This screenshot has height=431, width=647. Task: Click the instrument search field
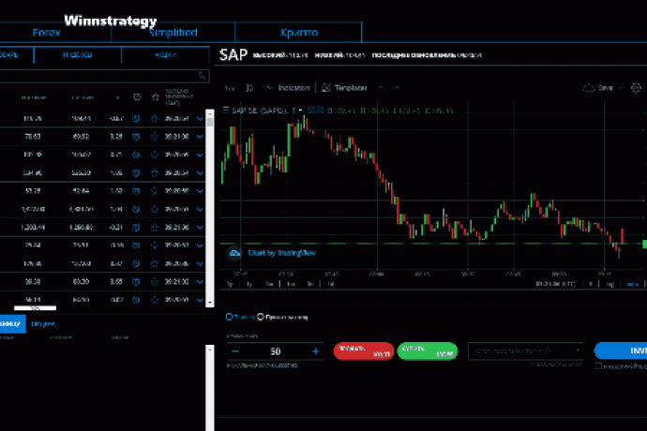tap(104, 76)
